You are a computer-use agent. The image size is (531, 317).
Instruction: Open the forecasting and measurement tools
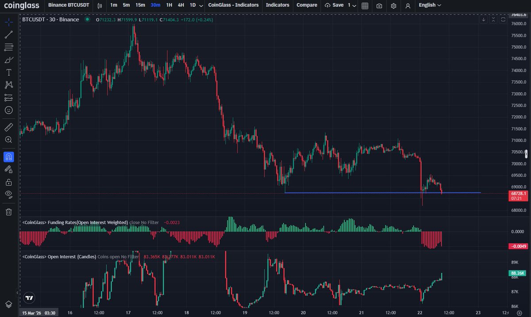tap(8, 97)
